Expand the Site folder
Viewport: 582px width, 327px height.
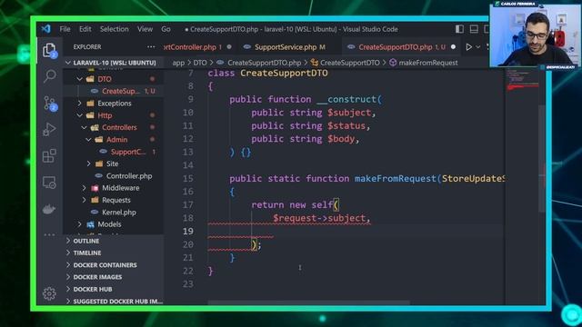pos(112,163)
